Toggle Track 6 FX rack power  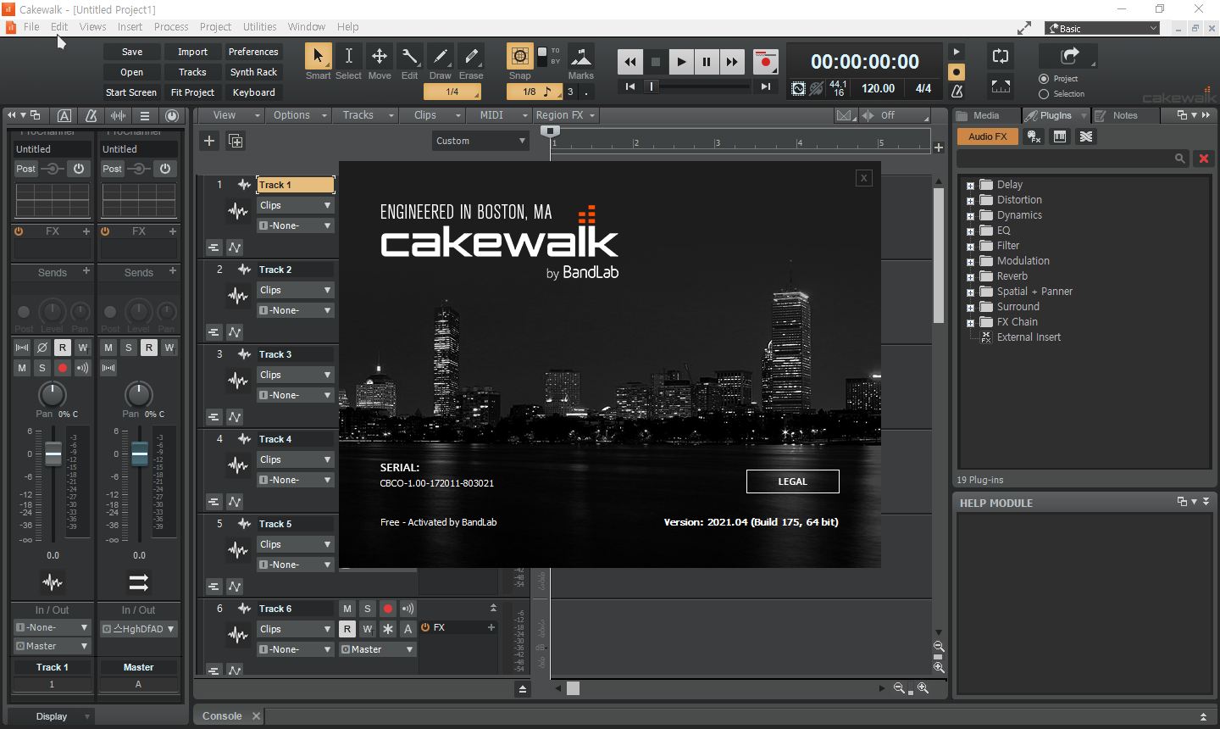425,627
